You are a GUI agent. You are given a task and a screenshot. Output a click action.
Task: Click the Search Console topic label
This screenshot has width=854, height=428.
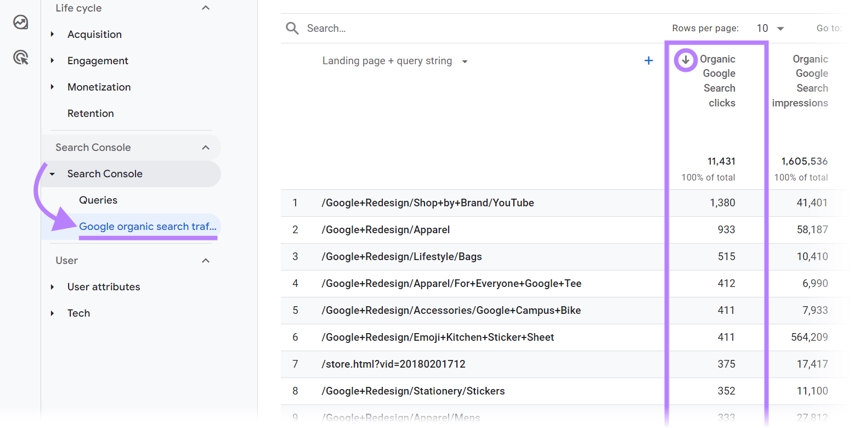pos(105,174)
